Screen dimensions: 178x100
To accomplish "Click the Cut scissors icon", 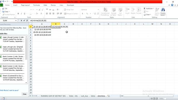I will 3,9.
